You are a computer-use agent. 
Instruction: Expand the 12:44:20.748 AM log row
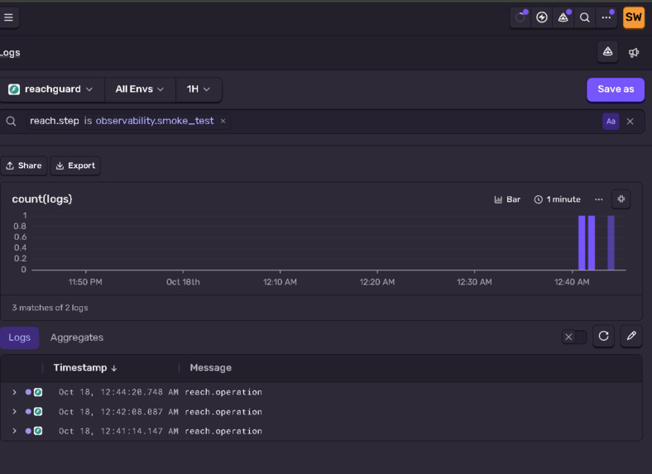pyautogui.click(x=15, y=392)
